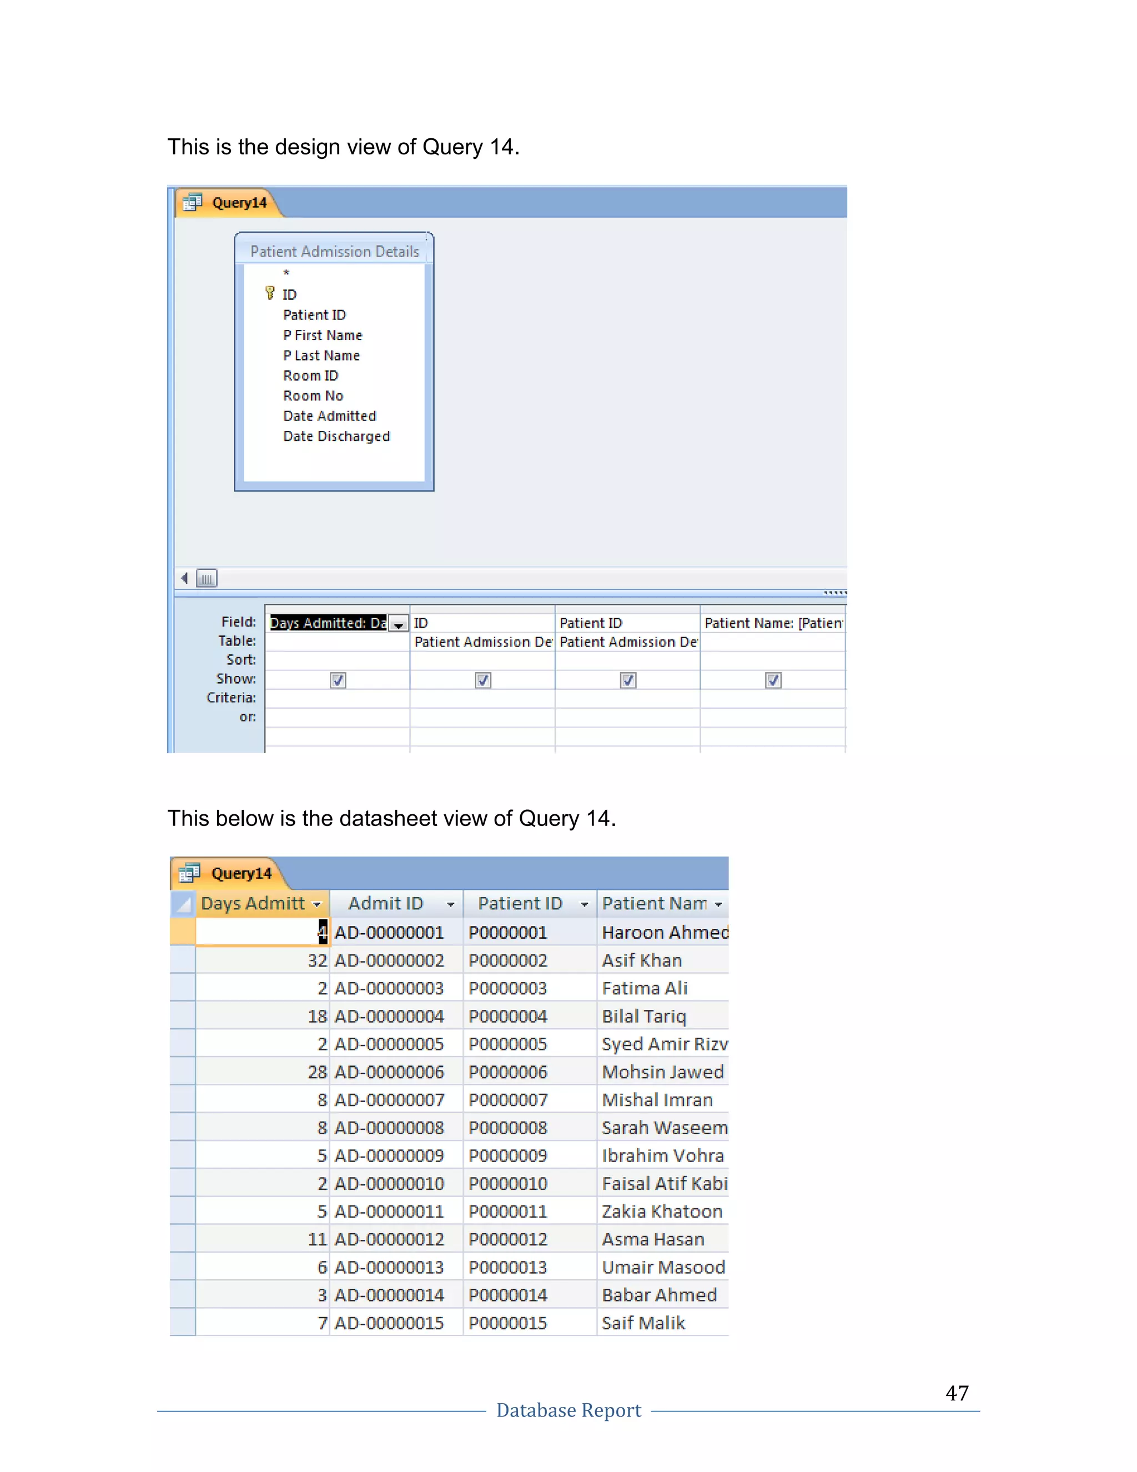Select Patient ID field in table list
The height and width of the screenshot is (1472, 1137).
pyautogui.click(x=315, y=315)
